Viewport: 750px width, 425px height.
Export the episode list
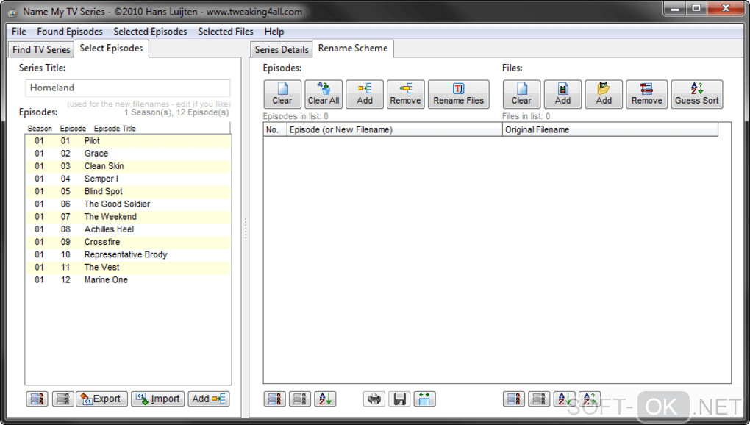pyautogui.click(x=102, y=399)
